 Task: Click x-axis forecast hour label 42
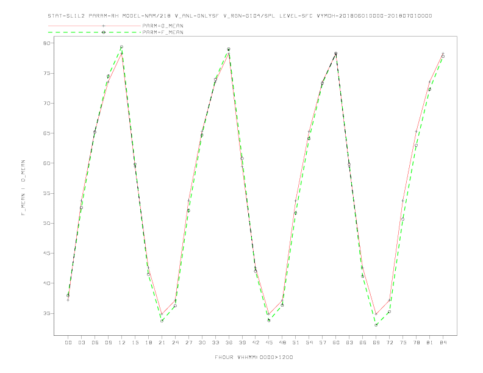click(x=256, y=343)
